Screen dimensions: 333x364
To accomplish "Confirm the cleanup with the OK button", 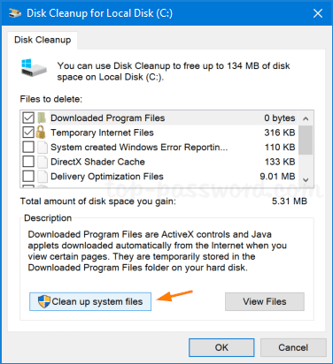I will point(221,347).
